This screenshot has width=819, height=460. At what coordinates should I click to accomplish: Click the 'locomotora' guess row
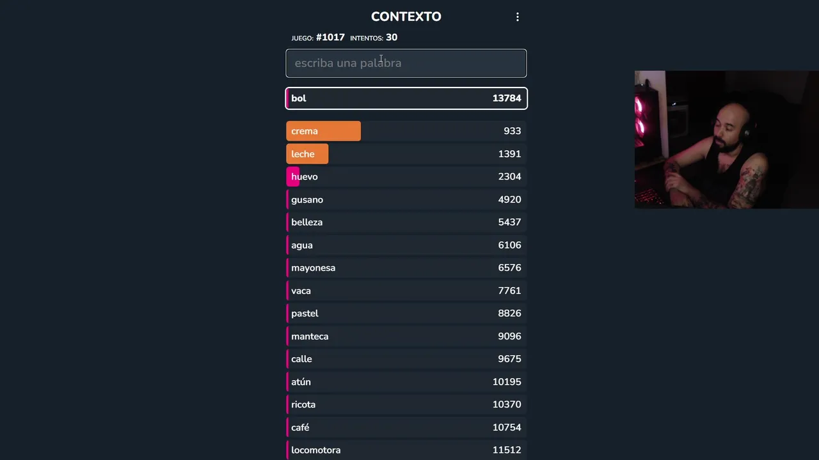(x=406, y=450)
